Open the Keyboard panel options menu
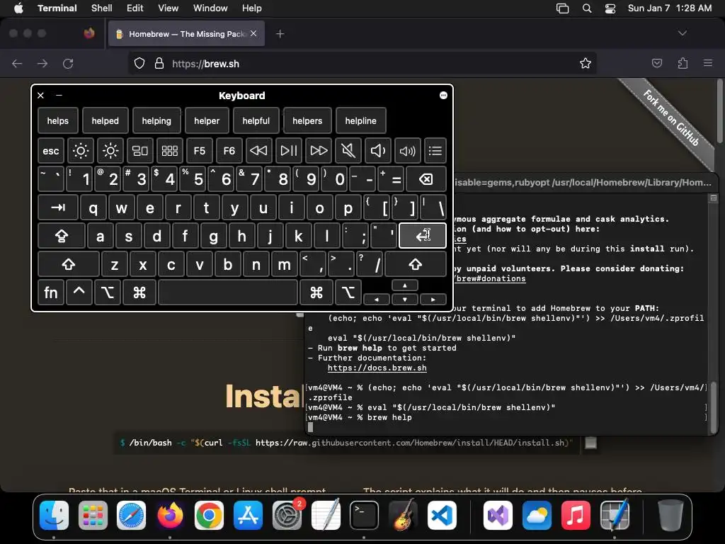The height and width of the screenshot is (544, 725). (443, 96)
